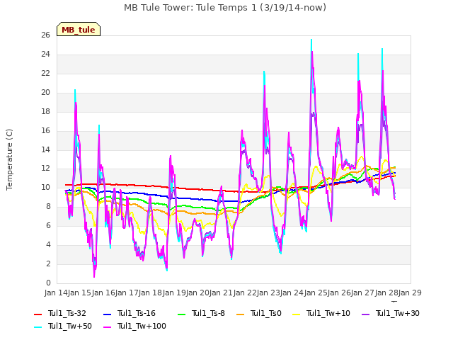The width and height of the screenshot is (453, 340).
Task: Click the Tul1_Ts0 legend label
Action: (266, 313)
